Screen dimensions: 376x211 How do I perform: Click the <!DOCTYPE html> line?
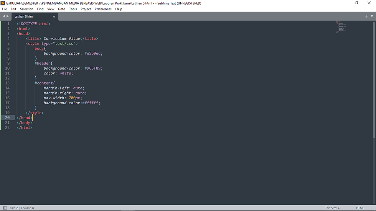33,24
